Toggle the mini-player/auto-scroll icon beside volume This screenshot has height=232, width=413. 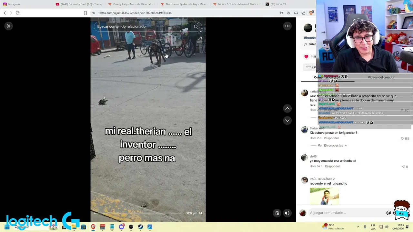tap(277, 213)
